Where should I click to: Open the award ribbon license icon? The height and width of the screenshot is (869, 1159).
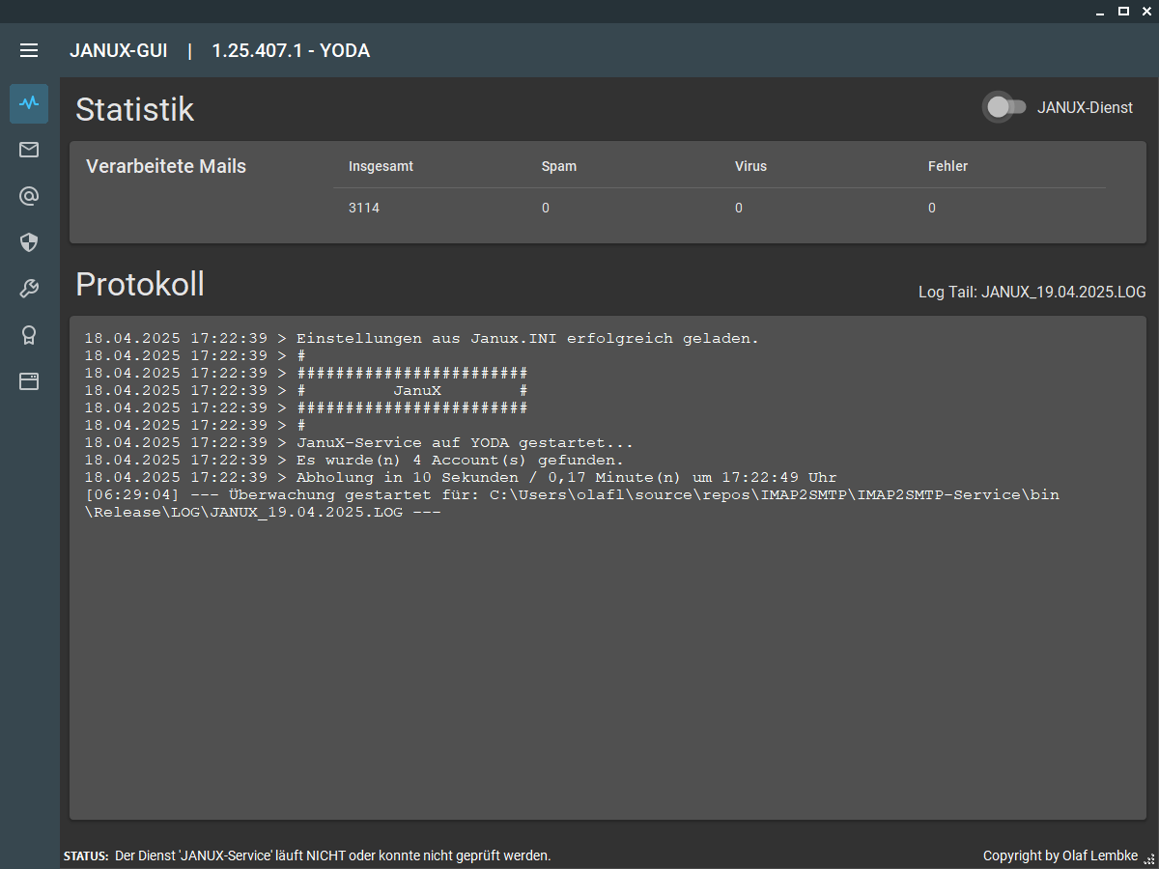click(x=29, y=335)
